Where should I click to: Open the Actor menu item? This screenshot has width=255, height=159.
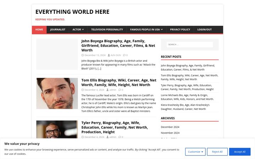(78, 30)
